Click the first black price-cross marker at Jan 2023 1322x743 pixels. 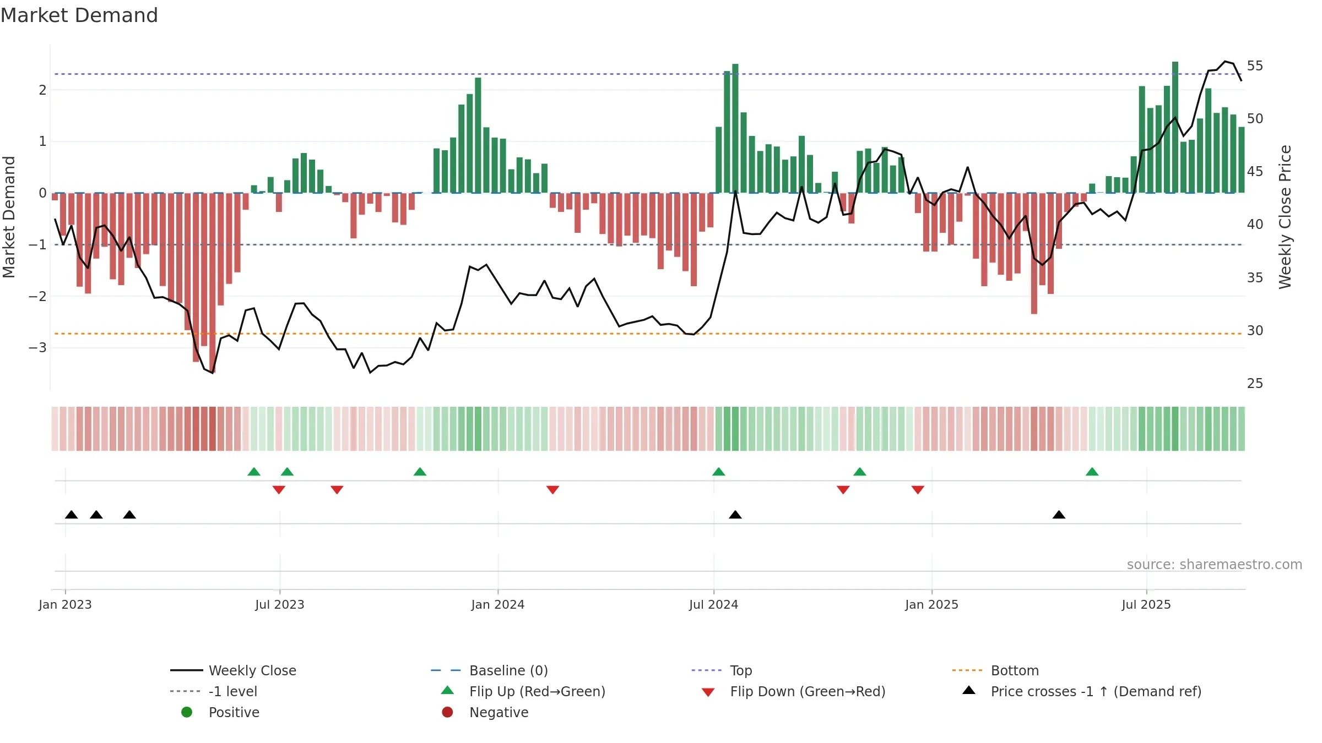point(72,515)
